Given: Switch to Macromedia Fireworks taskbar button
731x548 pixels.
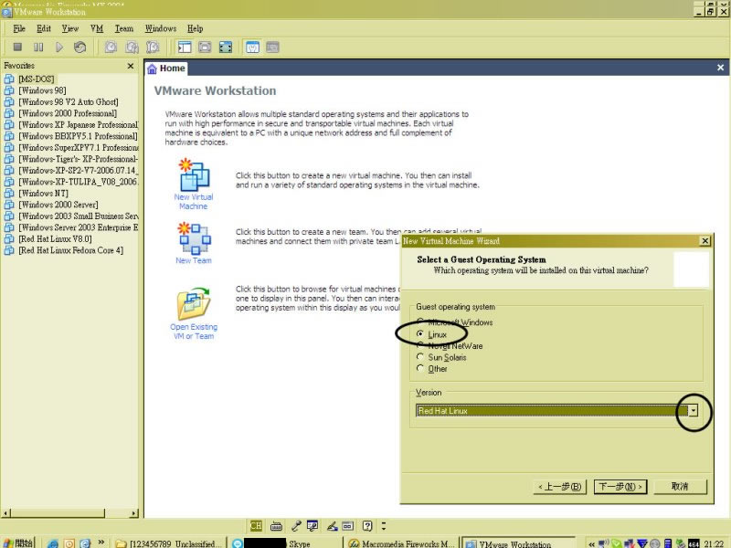Looking at the screenshot, I should tap(402, 543).
